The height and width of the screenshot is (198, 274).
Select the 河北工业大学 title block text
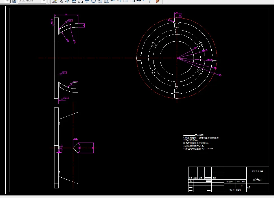pos(257,171)
